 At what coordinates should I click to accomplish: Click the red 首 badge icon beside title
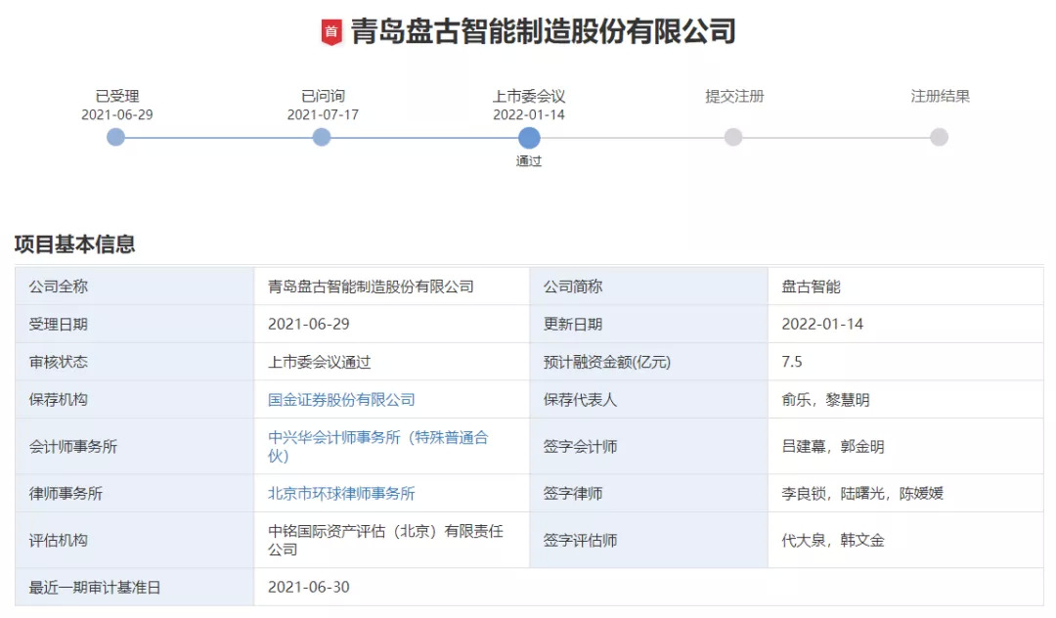pyautogui.click(x=331, y=32)
